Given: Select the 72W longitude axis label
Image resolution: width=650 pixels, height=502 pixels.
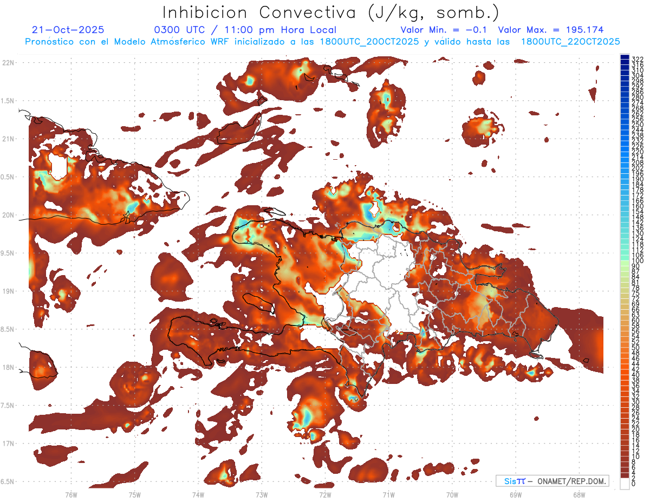Looking at the screenshot, I should 325,494.
